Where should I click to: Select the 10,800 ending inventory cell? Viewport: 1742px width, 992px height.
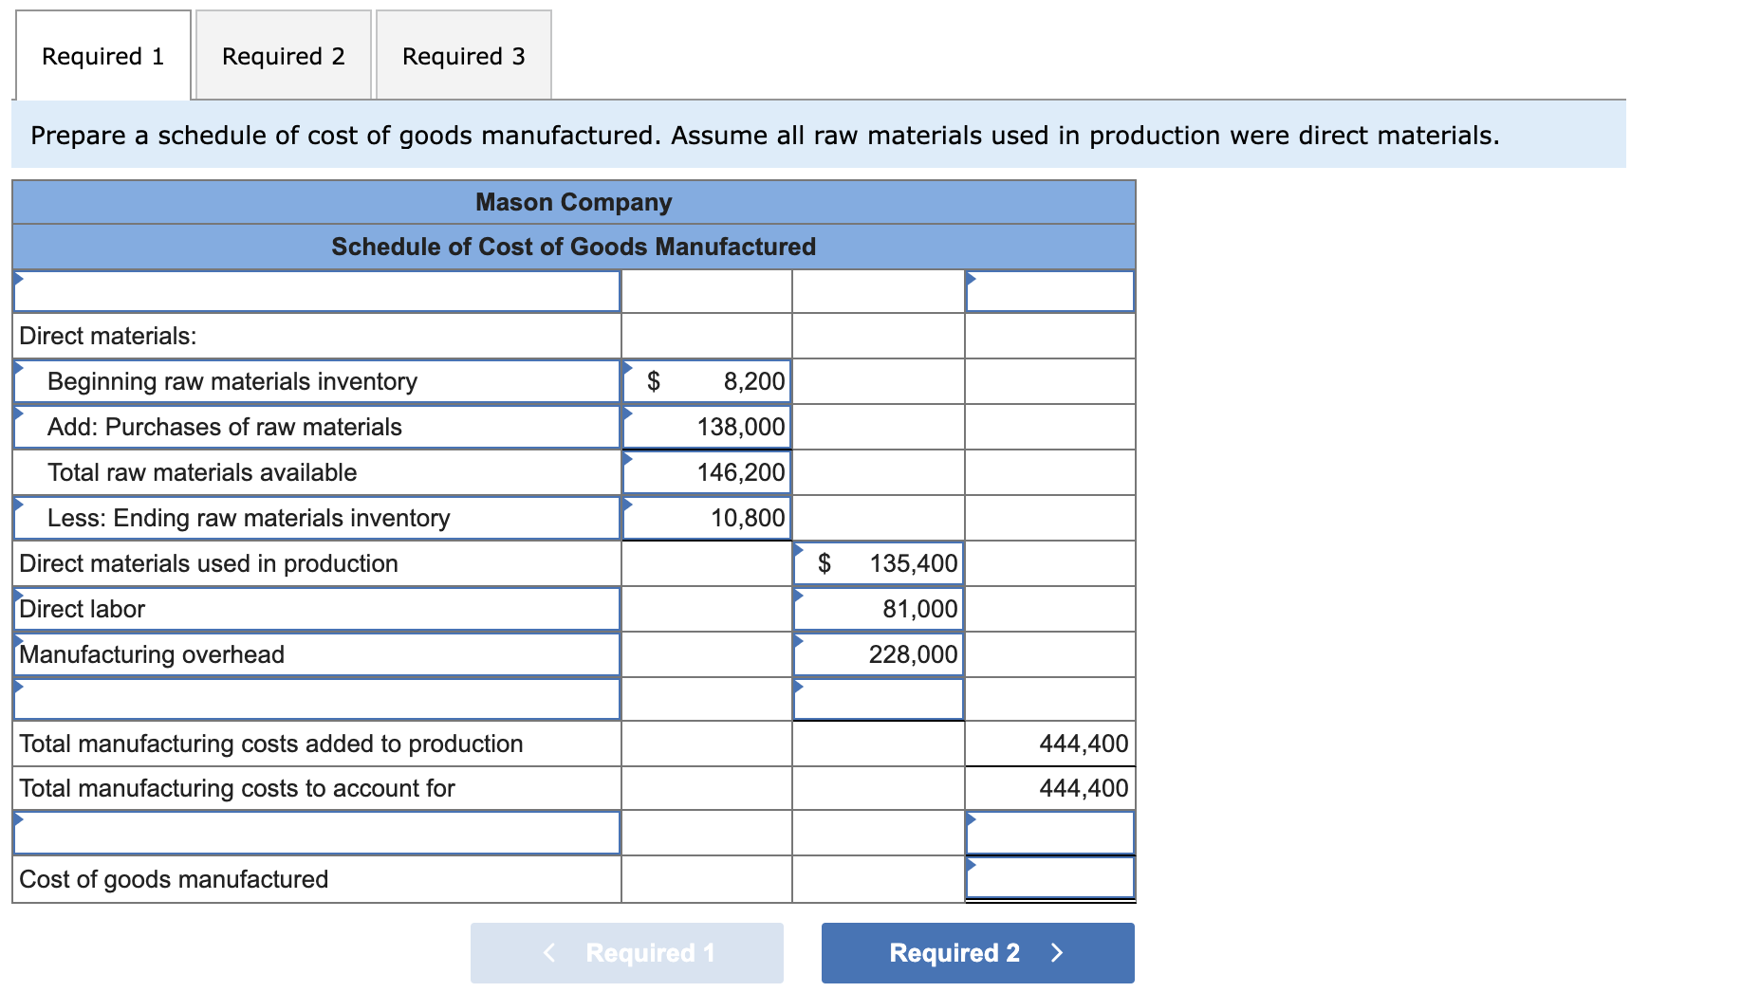706,518
